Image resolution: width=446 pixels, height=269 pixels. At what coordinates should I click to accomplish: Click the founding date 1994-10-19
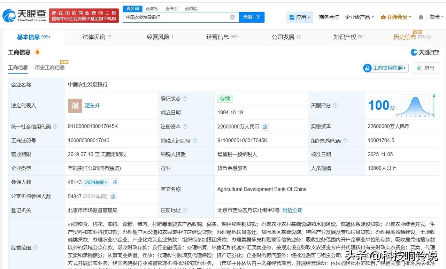(x=230, y=113)
